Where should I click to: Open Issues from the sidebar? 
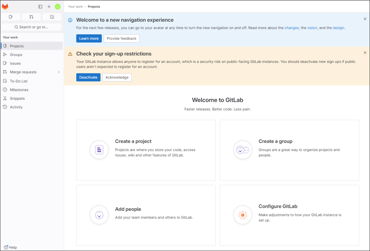tap(15, 63)
